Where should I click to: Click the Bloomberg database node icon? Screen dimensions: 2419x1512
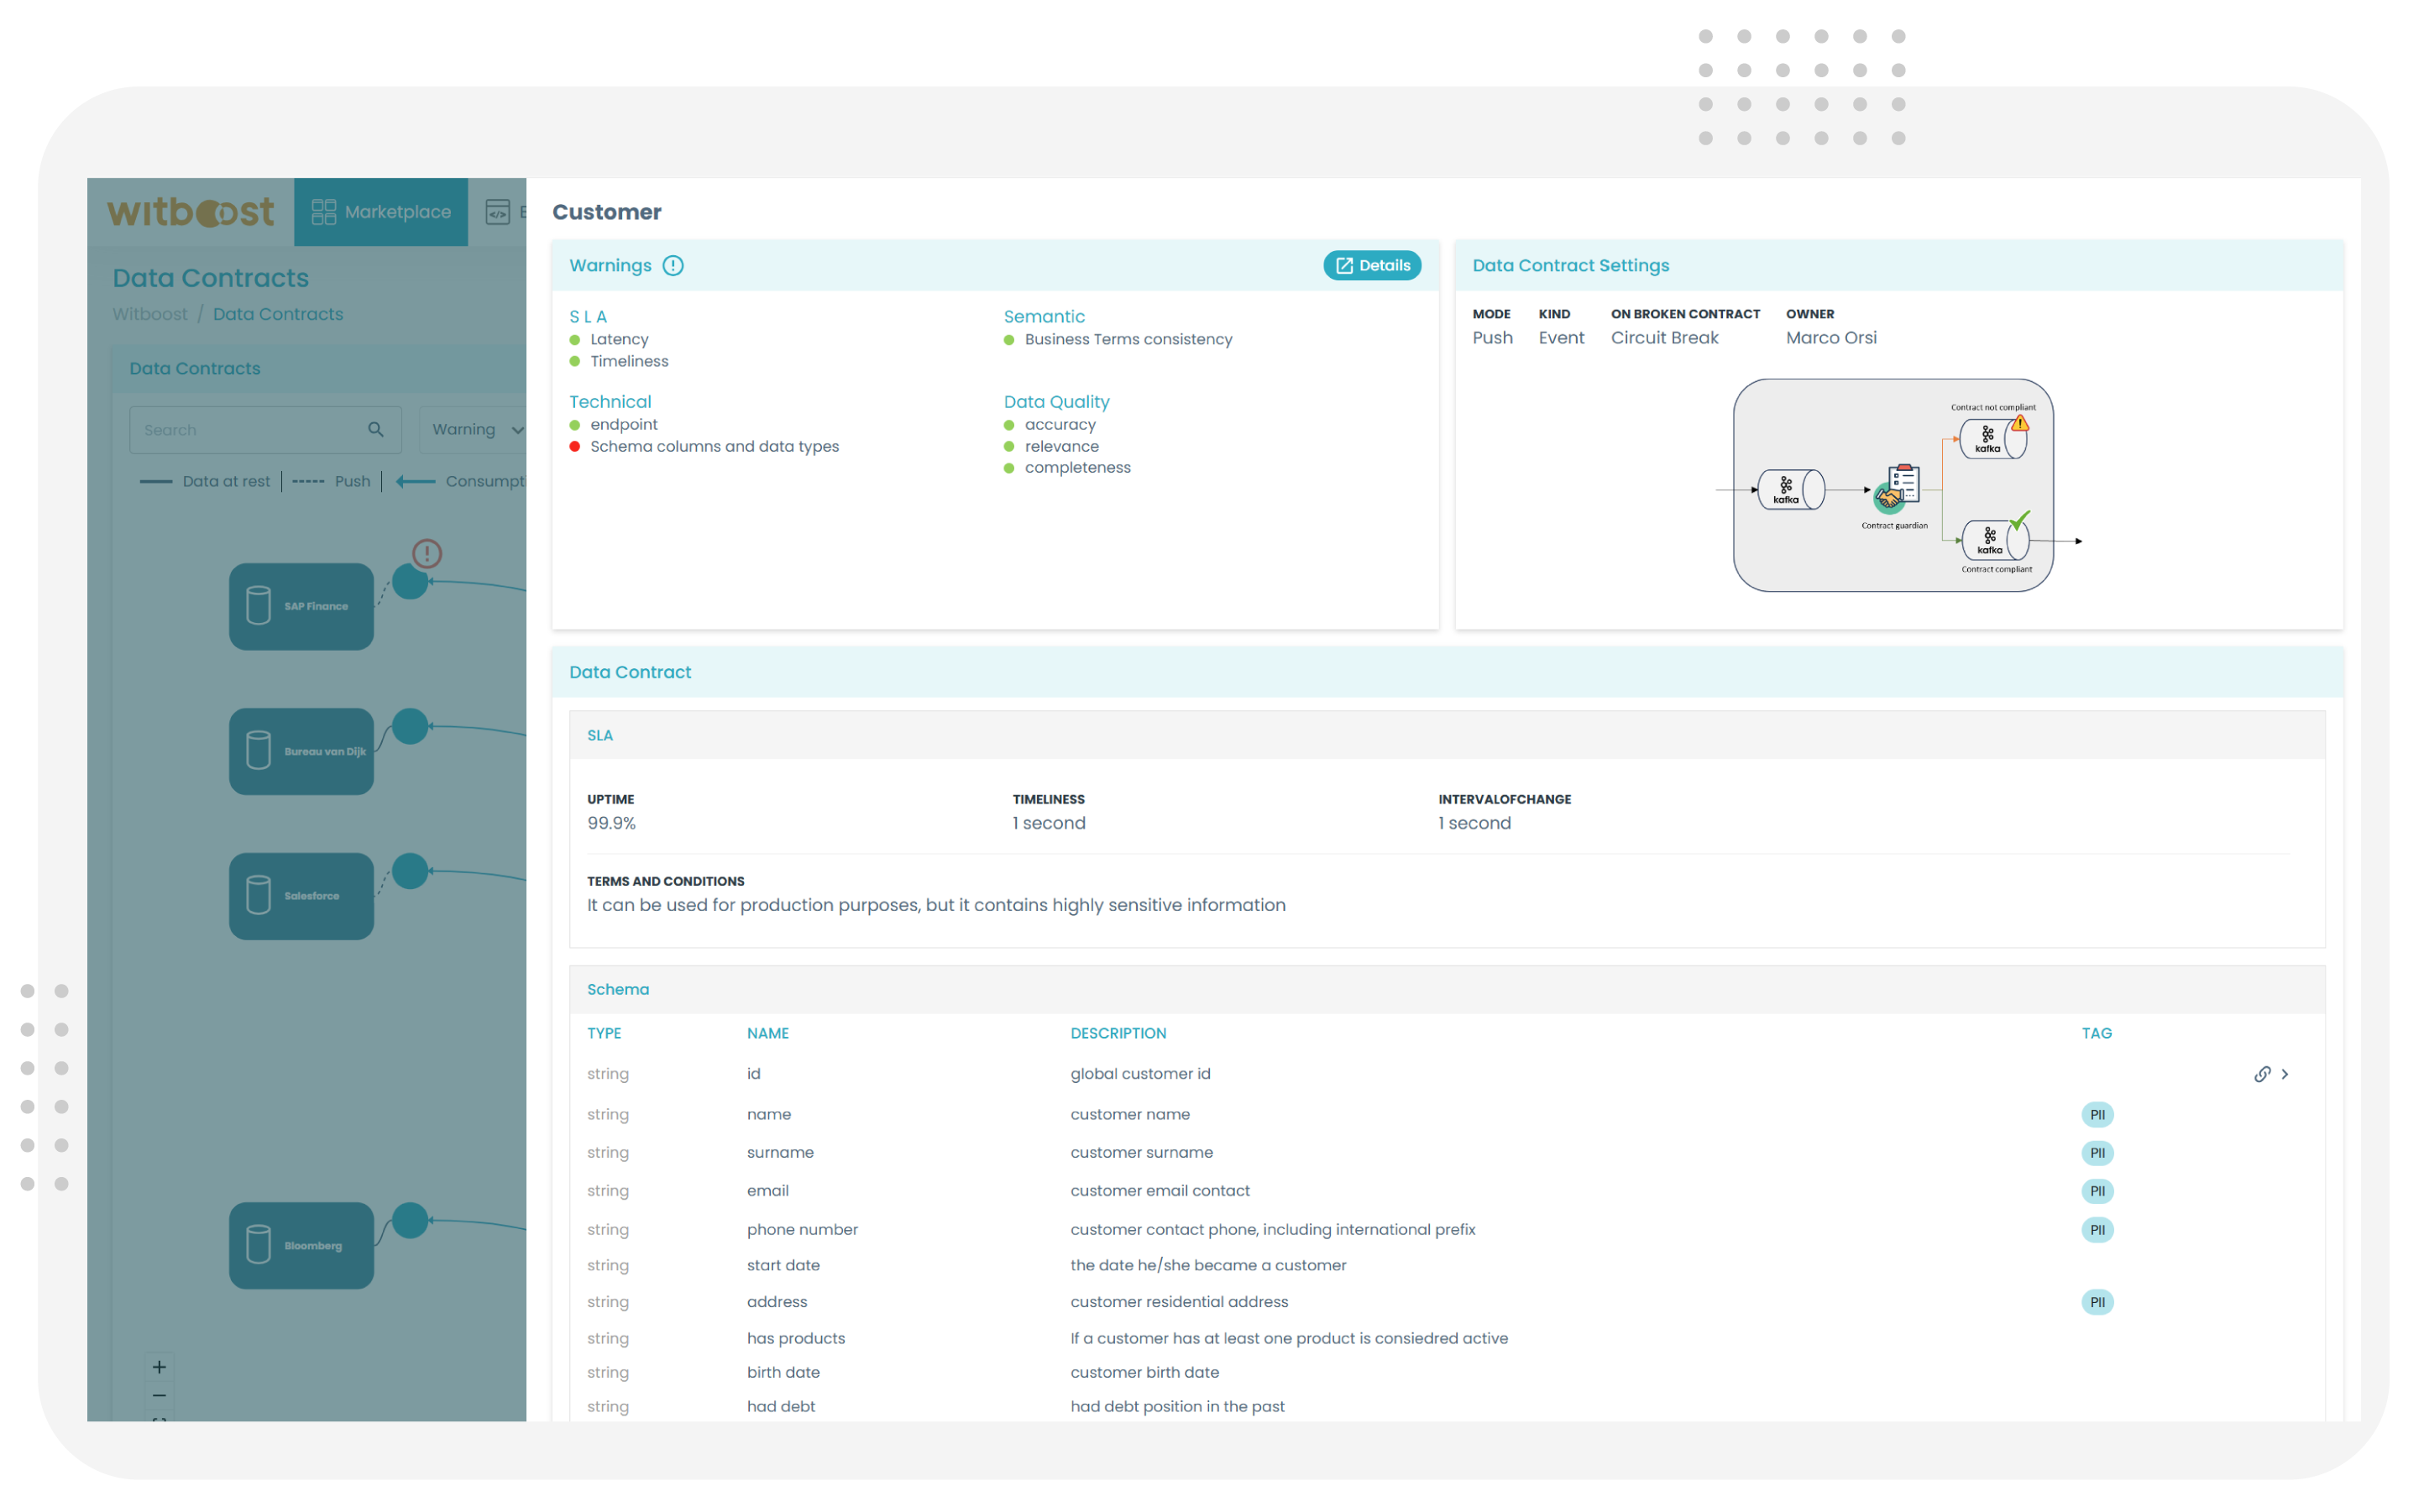click(x=258, y=1242)
